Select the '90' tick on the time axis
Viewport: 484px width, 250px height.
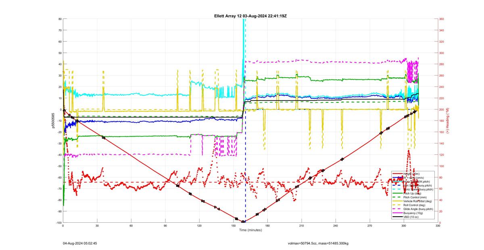click(x=165, y=226)
